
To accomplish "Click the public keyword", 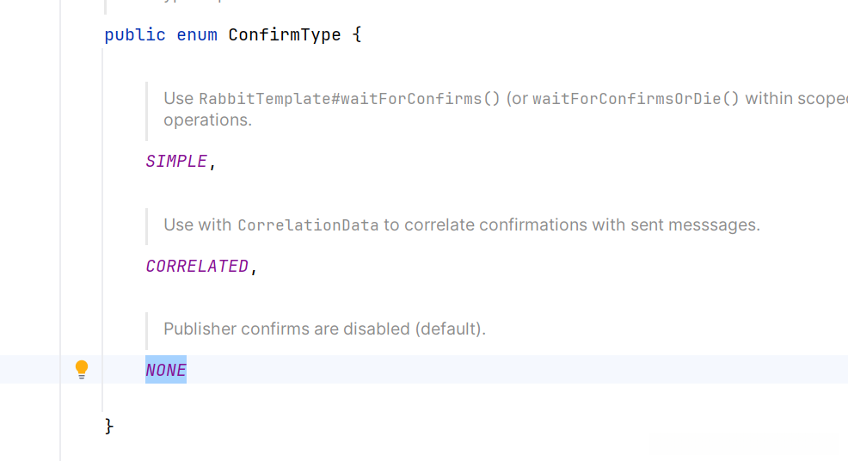I will coord(135,35).
